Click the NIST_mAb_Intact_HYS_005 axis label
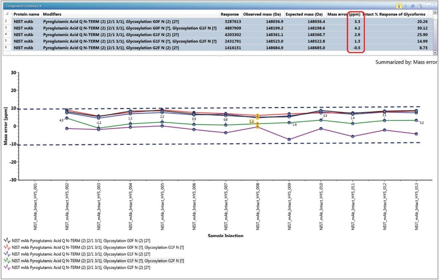This screenshot has width=439, height=280. click(163, 206)
